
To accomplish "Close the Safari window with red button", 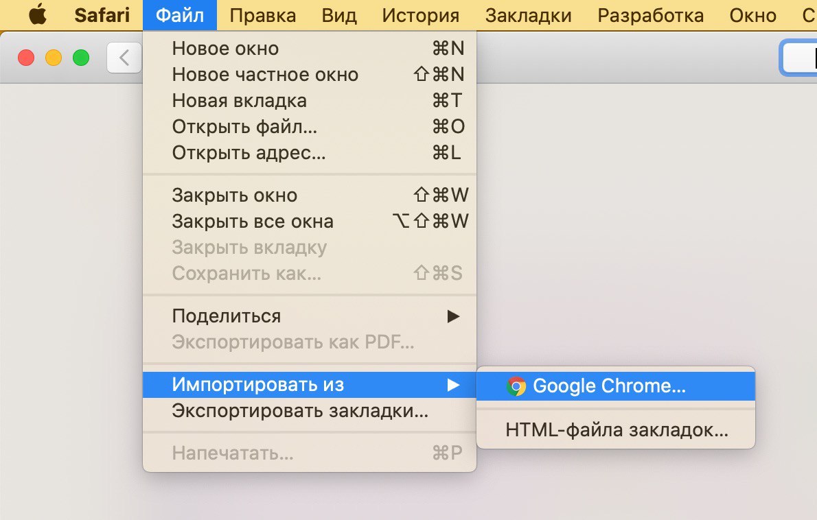I will coord(26,57).
